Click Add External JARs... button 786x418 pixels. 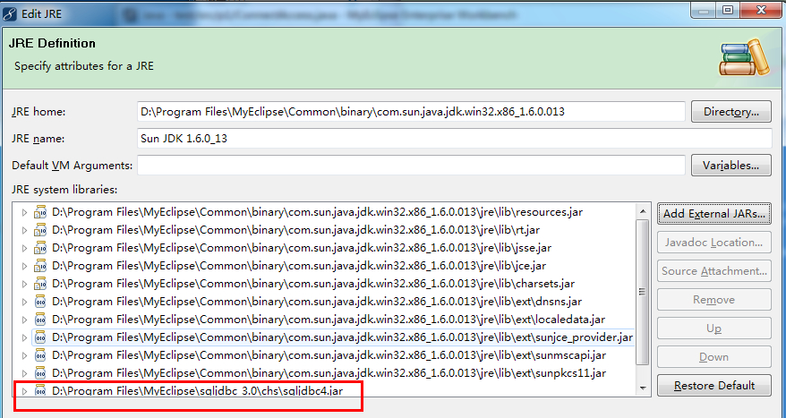pyautogui.click(x=714, y=214)
